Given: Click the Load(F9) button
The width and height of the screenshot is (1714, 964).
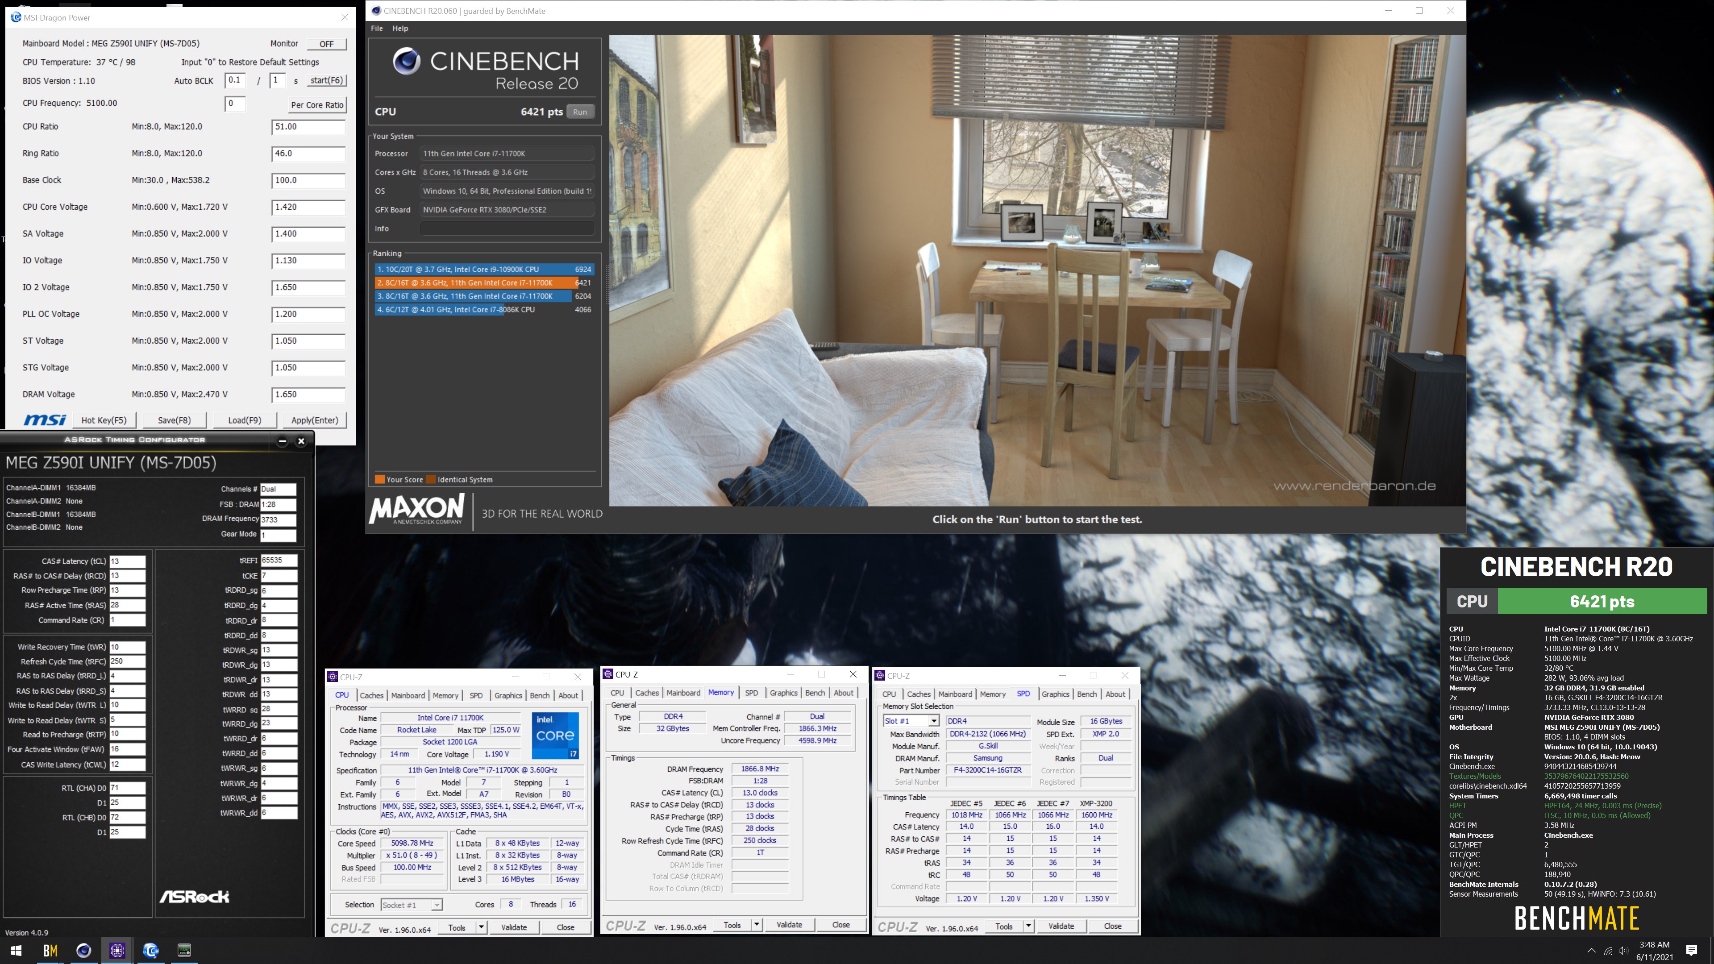Looking at the screenshot, I should (x=244, y=420).
